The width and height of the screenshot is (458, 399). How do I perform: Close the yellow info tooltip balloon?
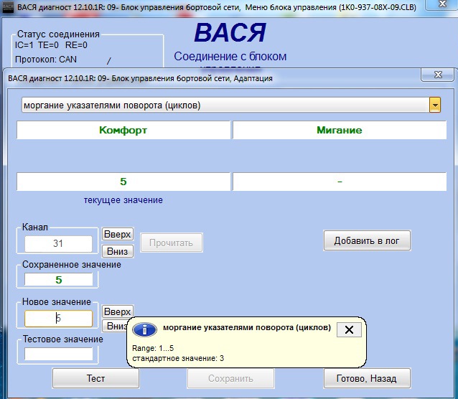coord(349,330)
